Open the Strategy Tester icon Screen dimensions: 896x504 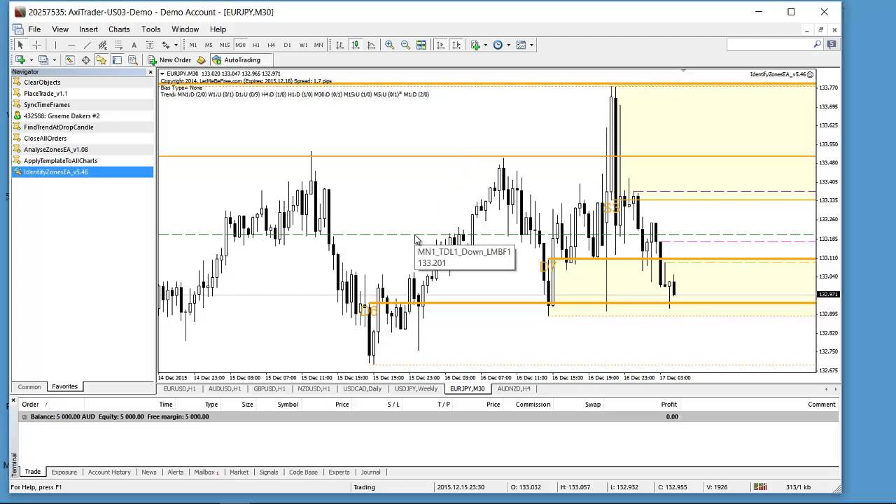(x=132, y=60)
